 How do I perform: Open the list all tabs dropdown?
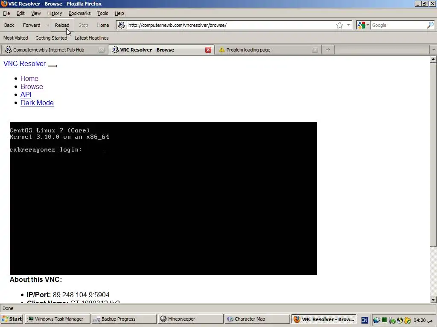434,50
